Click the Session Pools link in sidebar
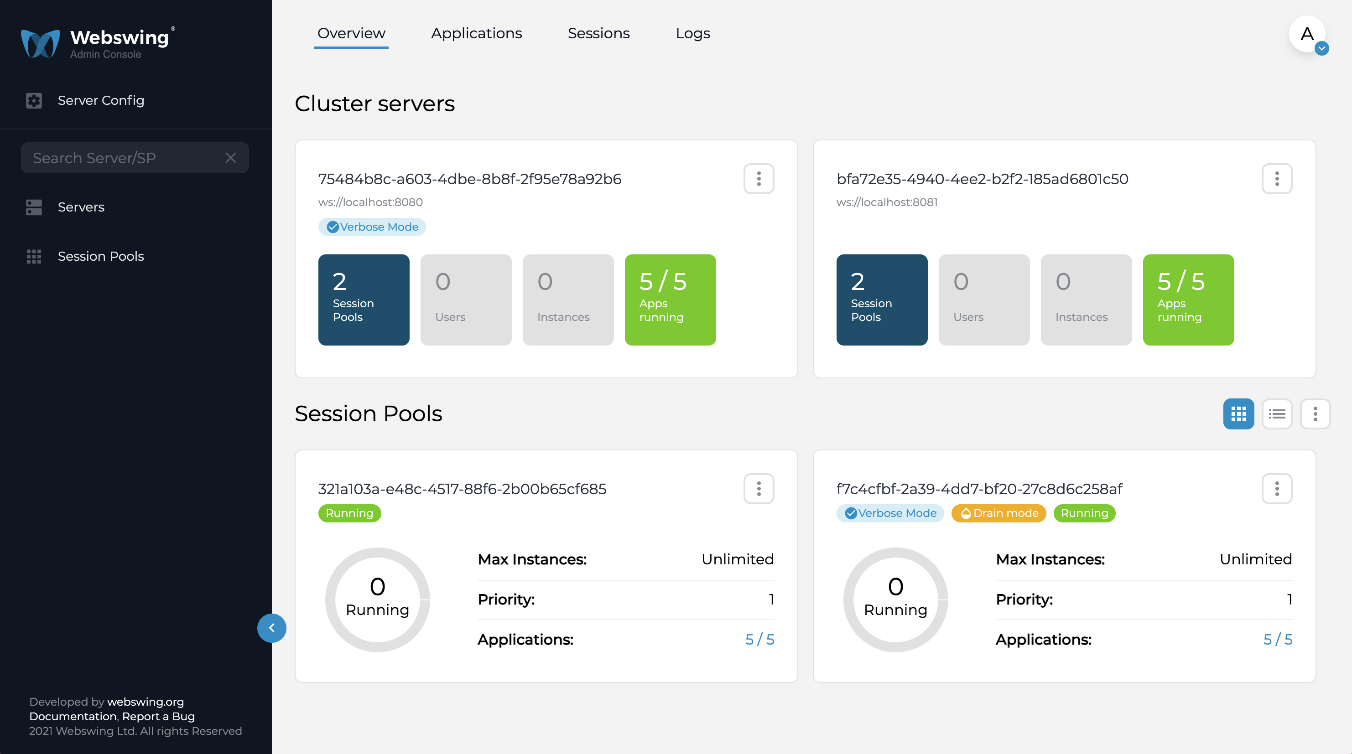Screen dimensions: 1352x754 100,255
